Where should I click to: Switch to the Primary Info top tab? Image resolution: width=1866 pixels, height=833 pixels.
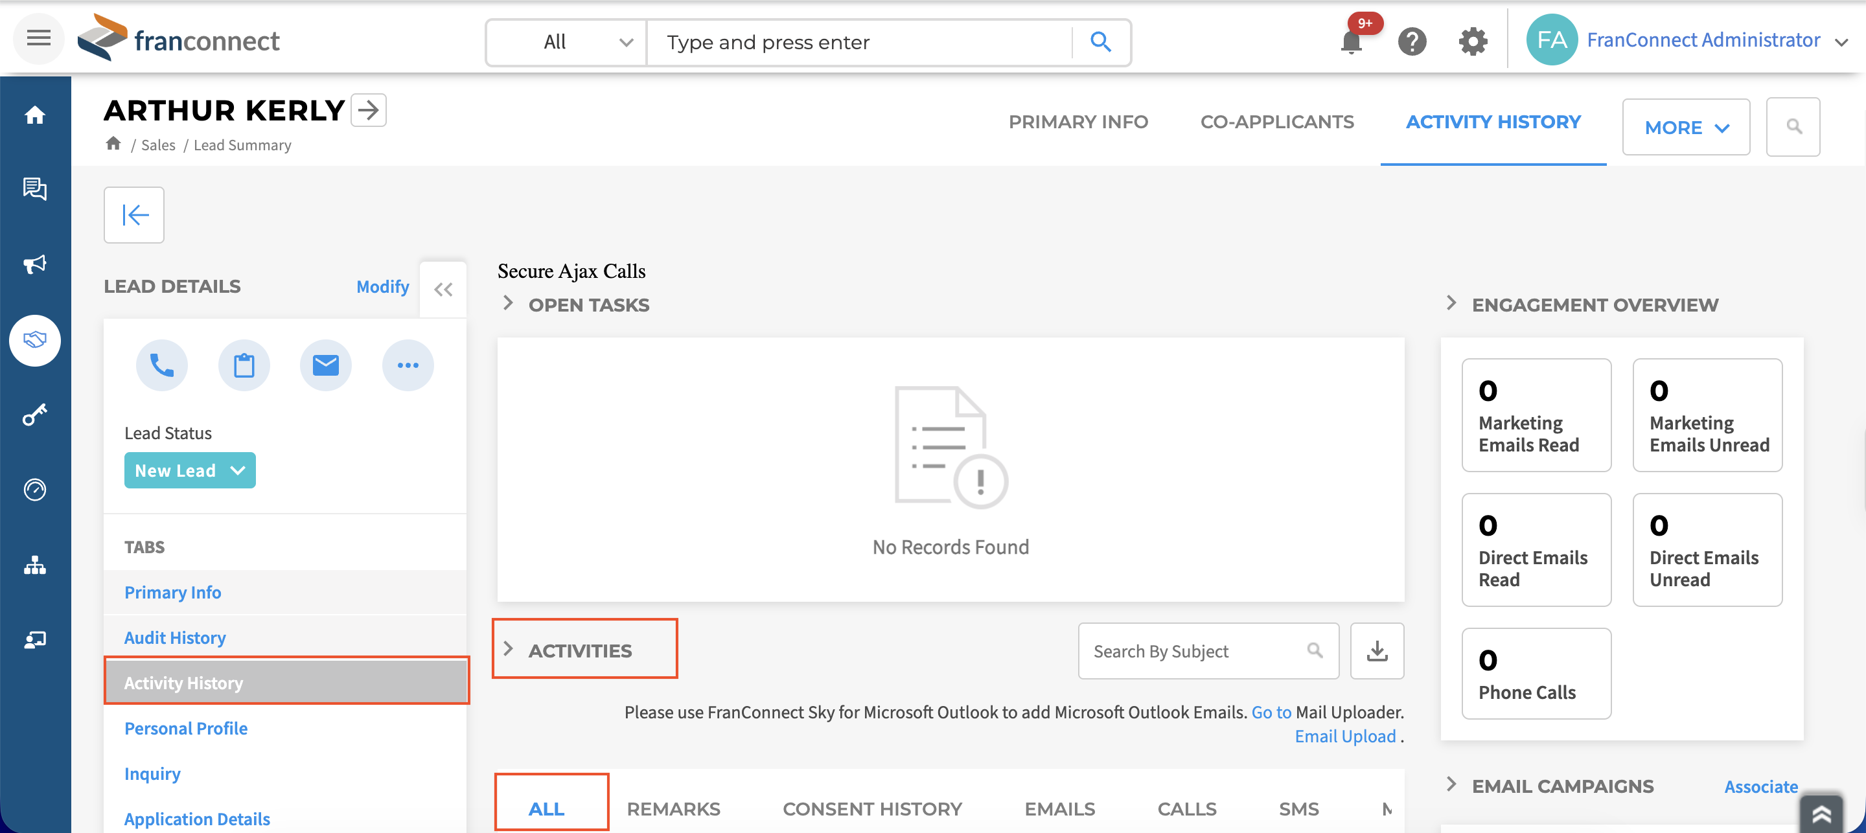(1078, 122)
